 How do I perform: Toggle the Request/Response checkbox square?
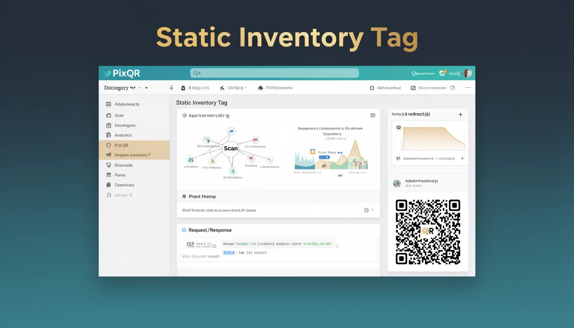point(184,230)
